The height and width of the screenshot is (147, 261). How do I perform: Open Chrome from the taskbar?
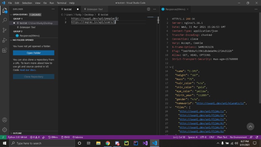pyautogui.click(x=108, y=143)
